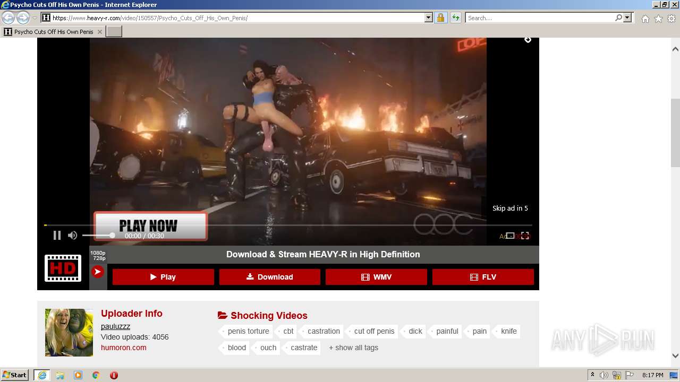
Task: Show hidden system tray icons
Action: tap(592, 375)
